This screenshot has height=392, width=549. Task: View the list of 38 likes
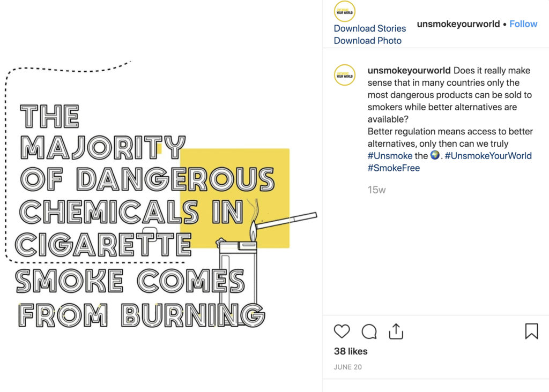(351, 351)
